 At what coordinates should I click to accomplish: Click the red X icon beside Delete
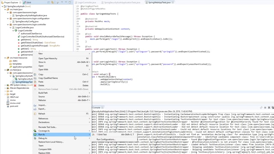tap(35, 86)
